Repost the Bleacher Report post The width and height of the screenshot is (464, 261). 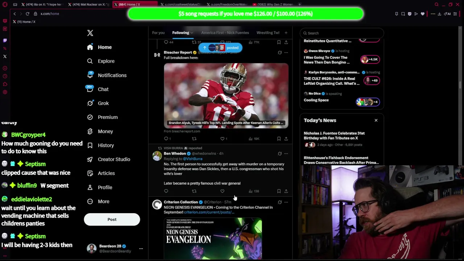point(194,138)
